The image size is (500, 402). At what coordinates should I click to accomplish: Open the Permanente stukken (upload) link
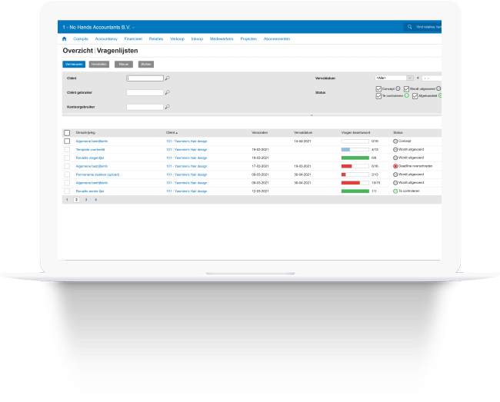pos(98,174)
